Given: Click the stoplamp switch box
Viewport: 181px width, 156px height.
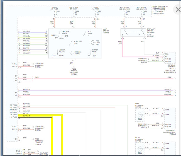Looking at the screenshot, I should coord(133,33).
